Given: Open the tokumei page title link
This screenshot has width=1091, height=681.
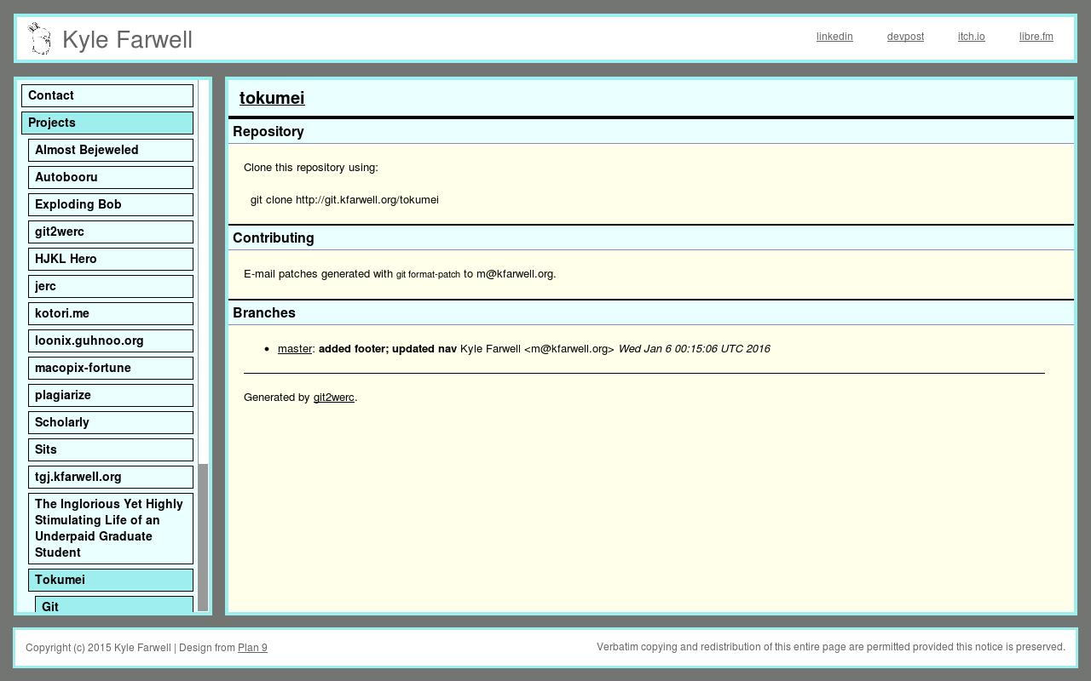Looking at the screenshot, I should (x=272, y=98).
